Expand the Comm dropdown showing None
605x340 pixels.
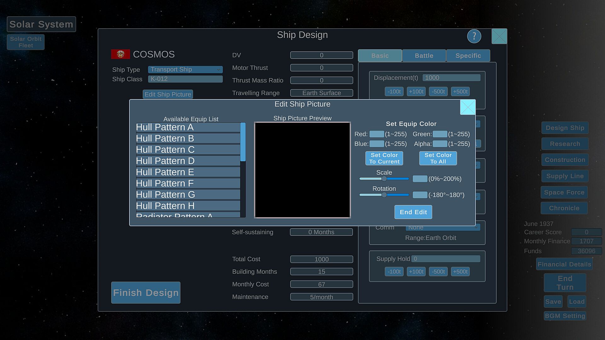coord(443,228)
